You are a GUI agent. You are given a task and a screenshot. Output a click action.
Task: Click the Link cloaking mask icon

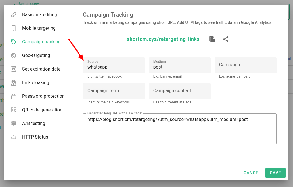click(14, 82)
